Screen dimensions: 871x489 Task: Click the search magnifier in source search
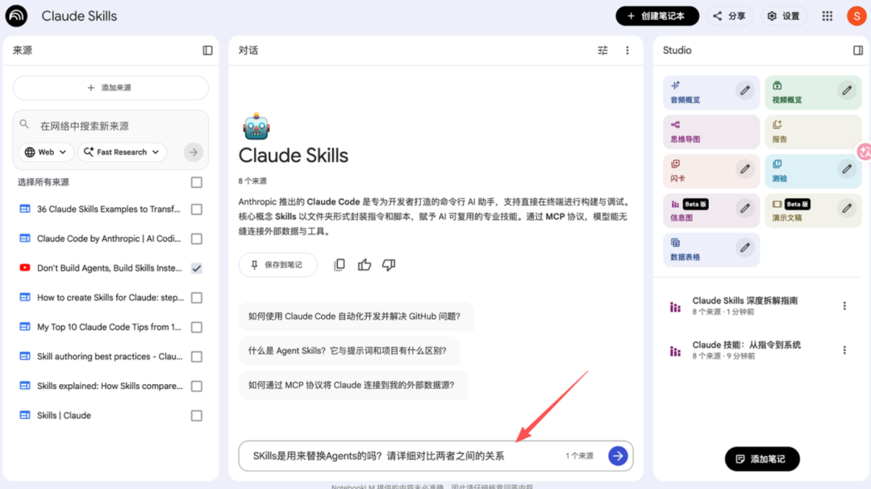click(24, 124)
